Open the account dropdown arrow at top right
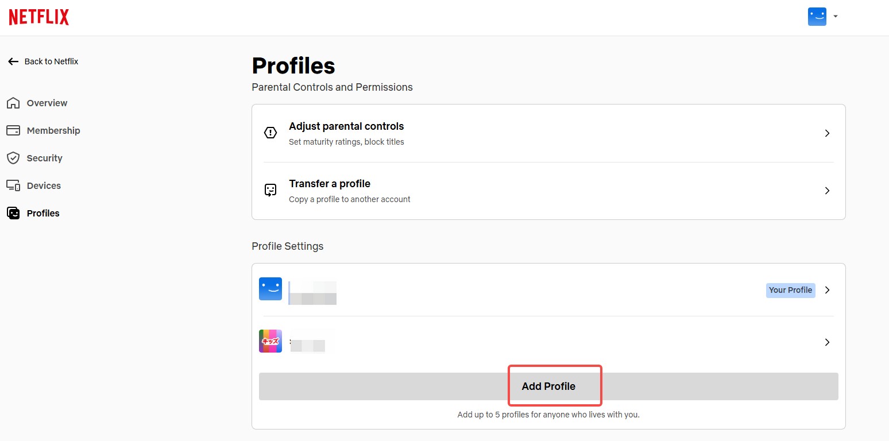The width and height of the screenshot is (889, 441). click(x=836, y=17)
